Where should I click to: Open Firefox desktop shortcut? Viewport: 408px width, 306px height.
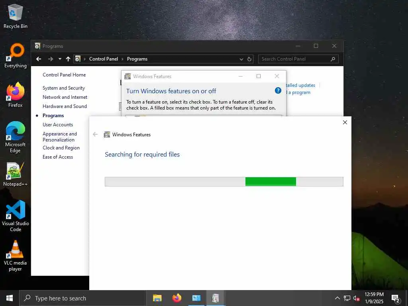pyautogui.click(x=16, y=95)
